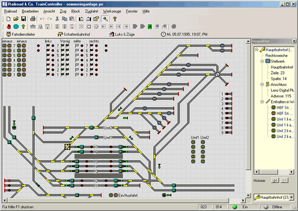Viewport: 298px width, 211px height.
Task: Close the Inspektor panel
Action: pos(294,41)
